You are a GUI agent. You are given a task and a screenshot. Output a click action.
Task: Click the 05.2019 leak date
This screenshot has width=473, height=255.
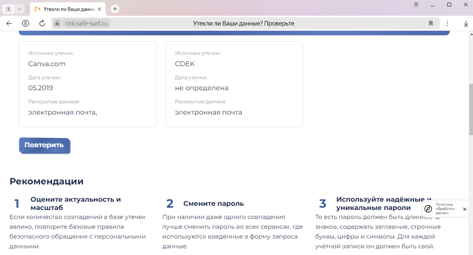41,88
